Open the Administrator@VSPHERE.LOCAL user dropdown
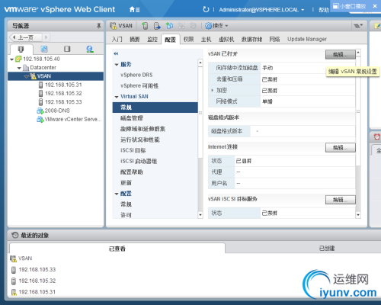This screenshot has width=381, height=305. (x=261, y=10)
